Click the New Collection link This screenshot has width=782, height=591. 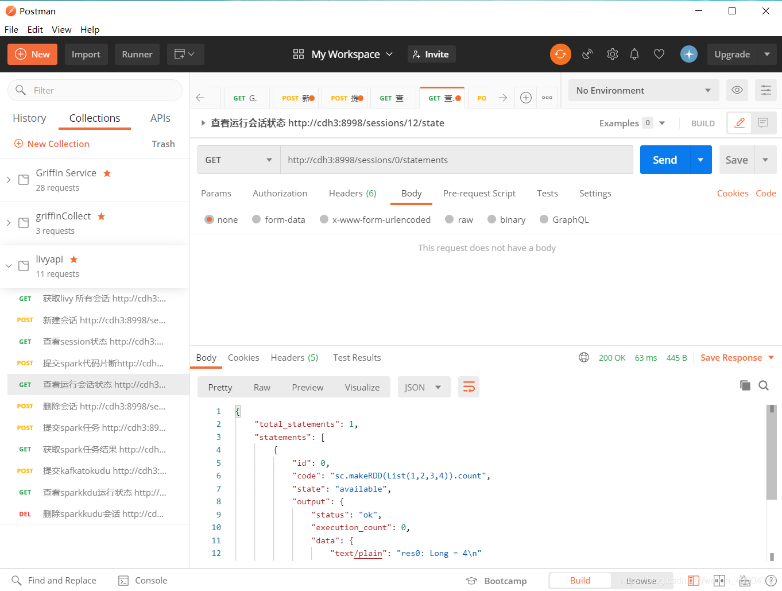point(52,144)
